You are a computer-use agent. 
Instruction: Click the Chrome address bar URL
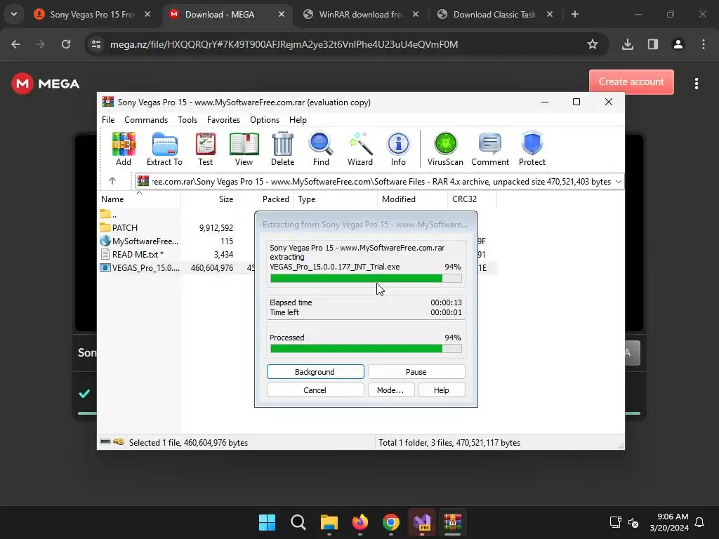pos(284,44)
